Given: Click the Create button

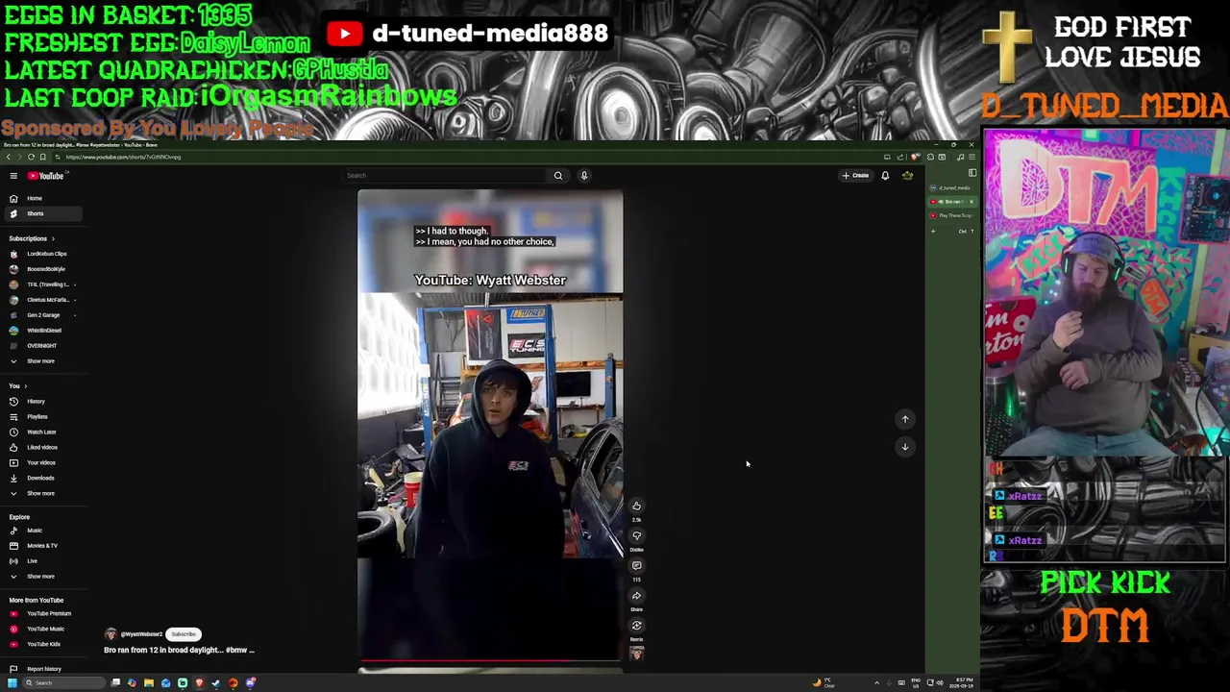Looking at the screenshot, I should pos(855,176).
